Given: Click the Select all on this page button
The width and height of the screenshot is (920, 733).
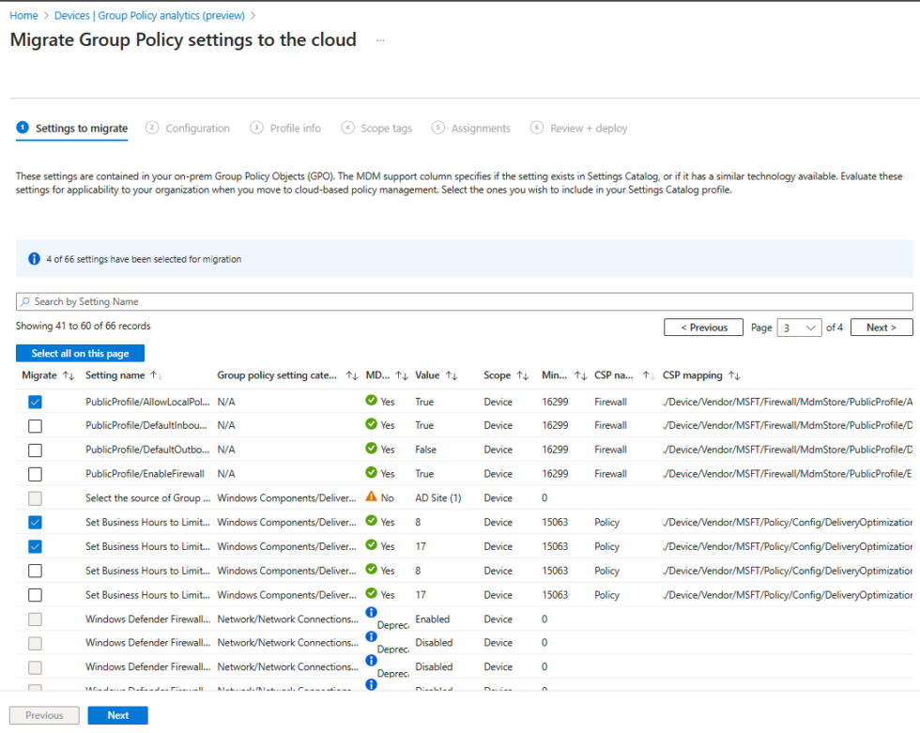Looking at the screenshot, I should click(x=79, y=352).
